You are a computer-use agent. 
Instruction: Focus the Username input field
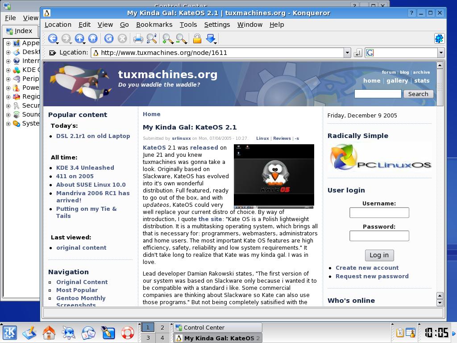[x=379, y=213]
